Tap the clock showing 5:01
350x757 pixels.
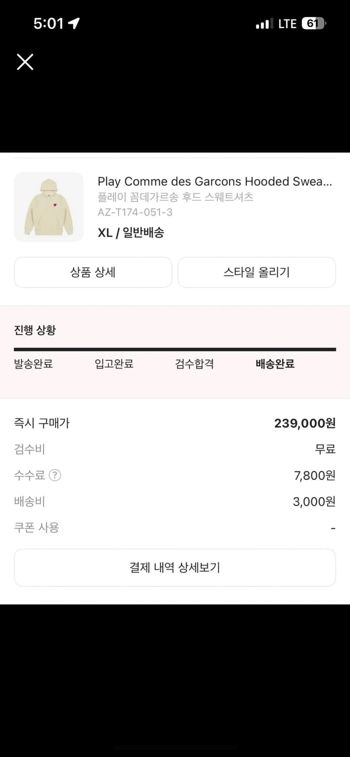point(48,23)
